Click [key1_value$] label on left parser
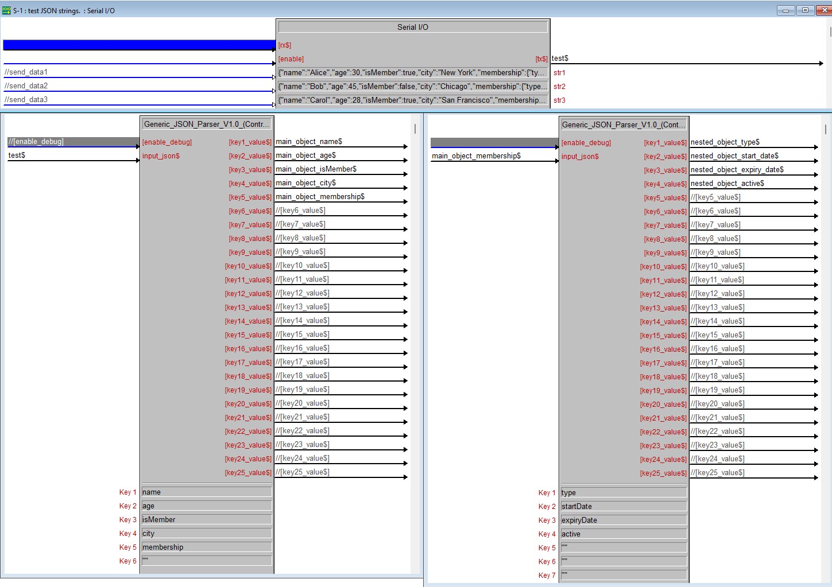The image size is (832, 587). coord(250,142)
